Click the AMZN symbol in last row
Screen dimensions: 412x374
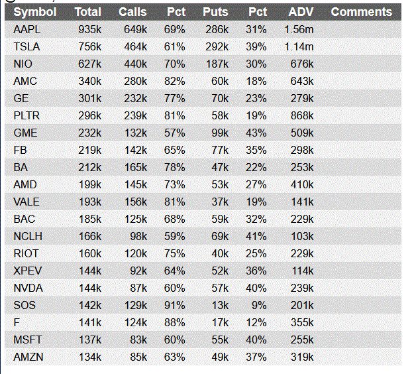click(27, 357)
